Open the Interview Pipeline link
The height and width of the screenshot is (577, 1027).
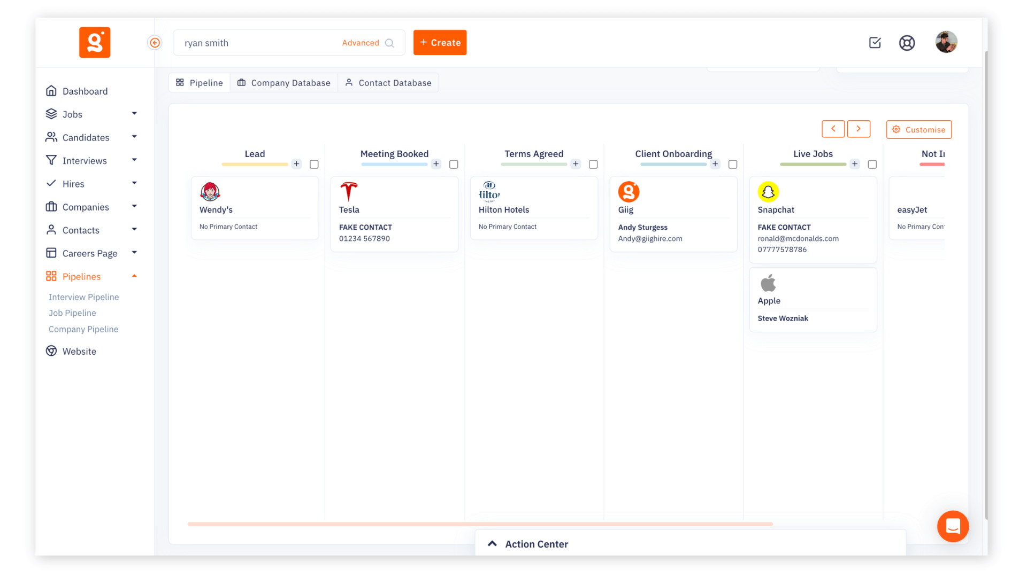pos(83,297)
